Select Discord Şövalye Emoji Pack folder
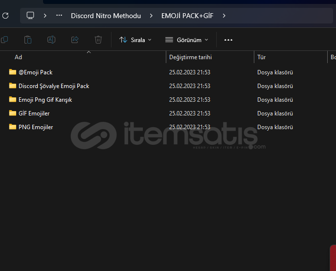The width and height of the screenshot is (336, 271). coord(54,86)
